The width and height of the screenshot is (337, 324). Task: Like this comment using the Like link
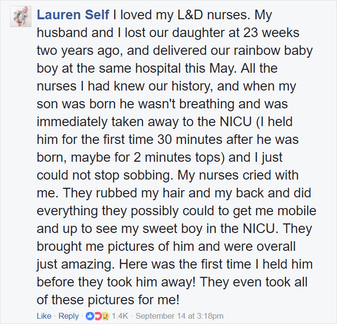pos(44,316)
